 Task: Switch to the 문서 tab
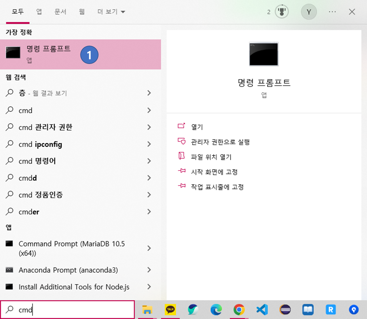(60, 12)
